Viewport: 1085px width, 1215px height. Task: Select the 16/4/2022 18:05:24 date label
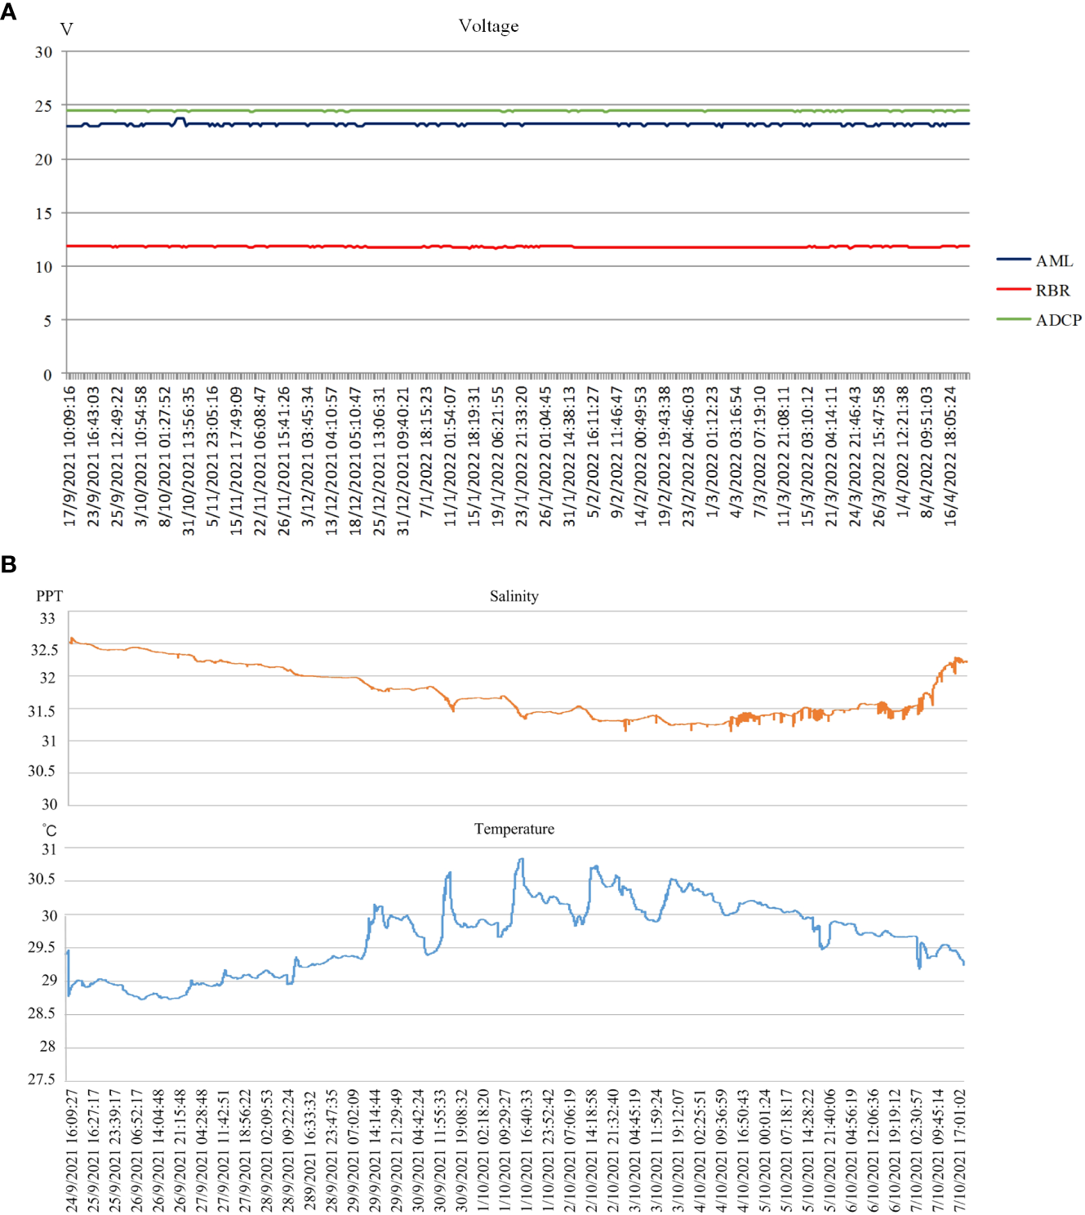click(x=950, y=456)
